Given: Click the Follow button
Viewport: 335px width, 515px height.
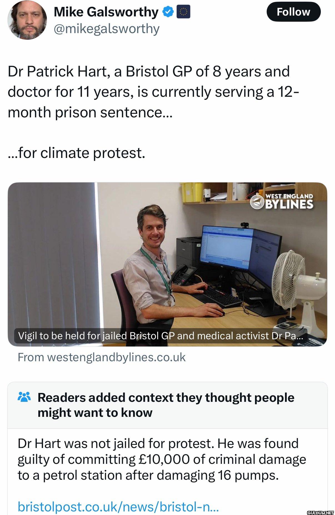Looking at the screenshot, I should click(x=293, y=12).
